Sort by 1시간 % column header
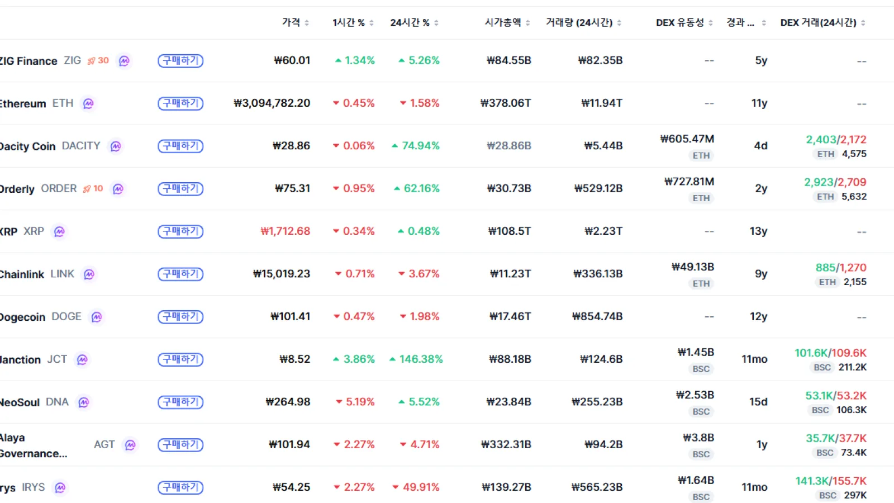 [x=353, y=22]
